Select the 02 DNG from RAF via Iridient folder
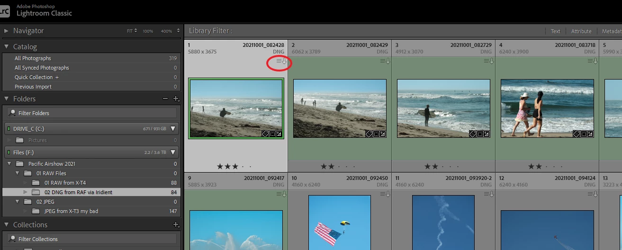 coord(91,192)
